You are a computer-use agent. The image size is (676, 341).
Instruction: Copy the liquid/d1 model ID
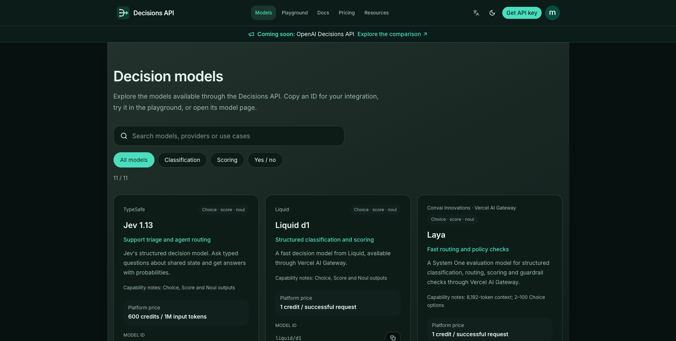point(393,338)
